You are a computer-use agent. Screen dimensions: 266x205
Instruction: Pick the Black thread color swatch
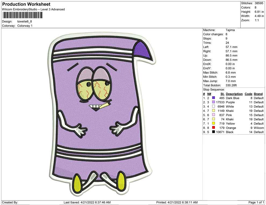214,132
